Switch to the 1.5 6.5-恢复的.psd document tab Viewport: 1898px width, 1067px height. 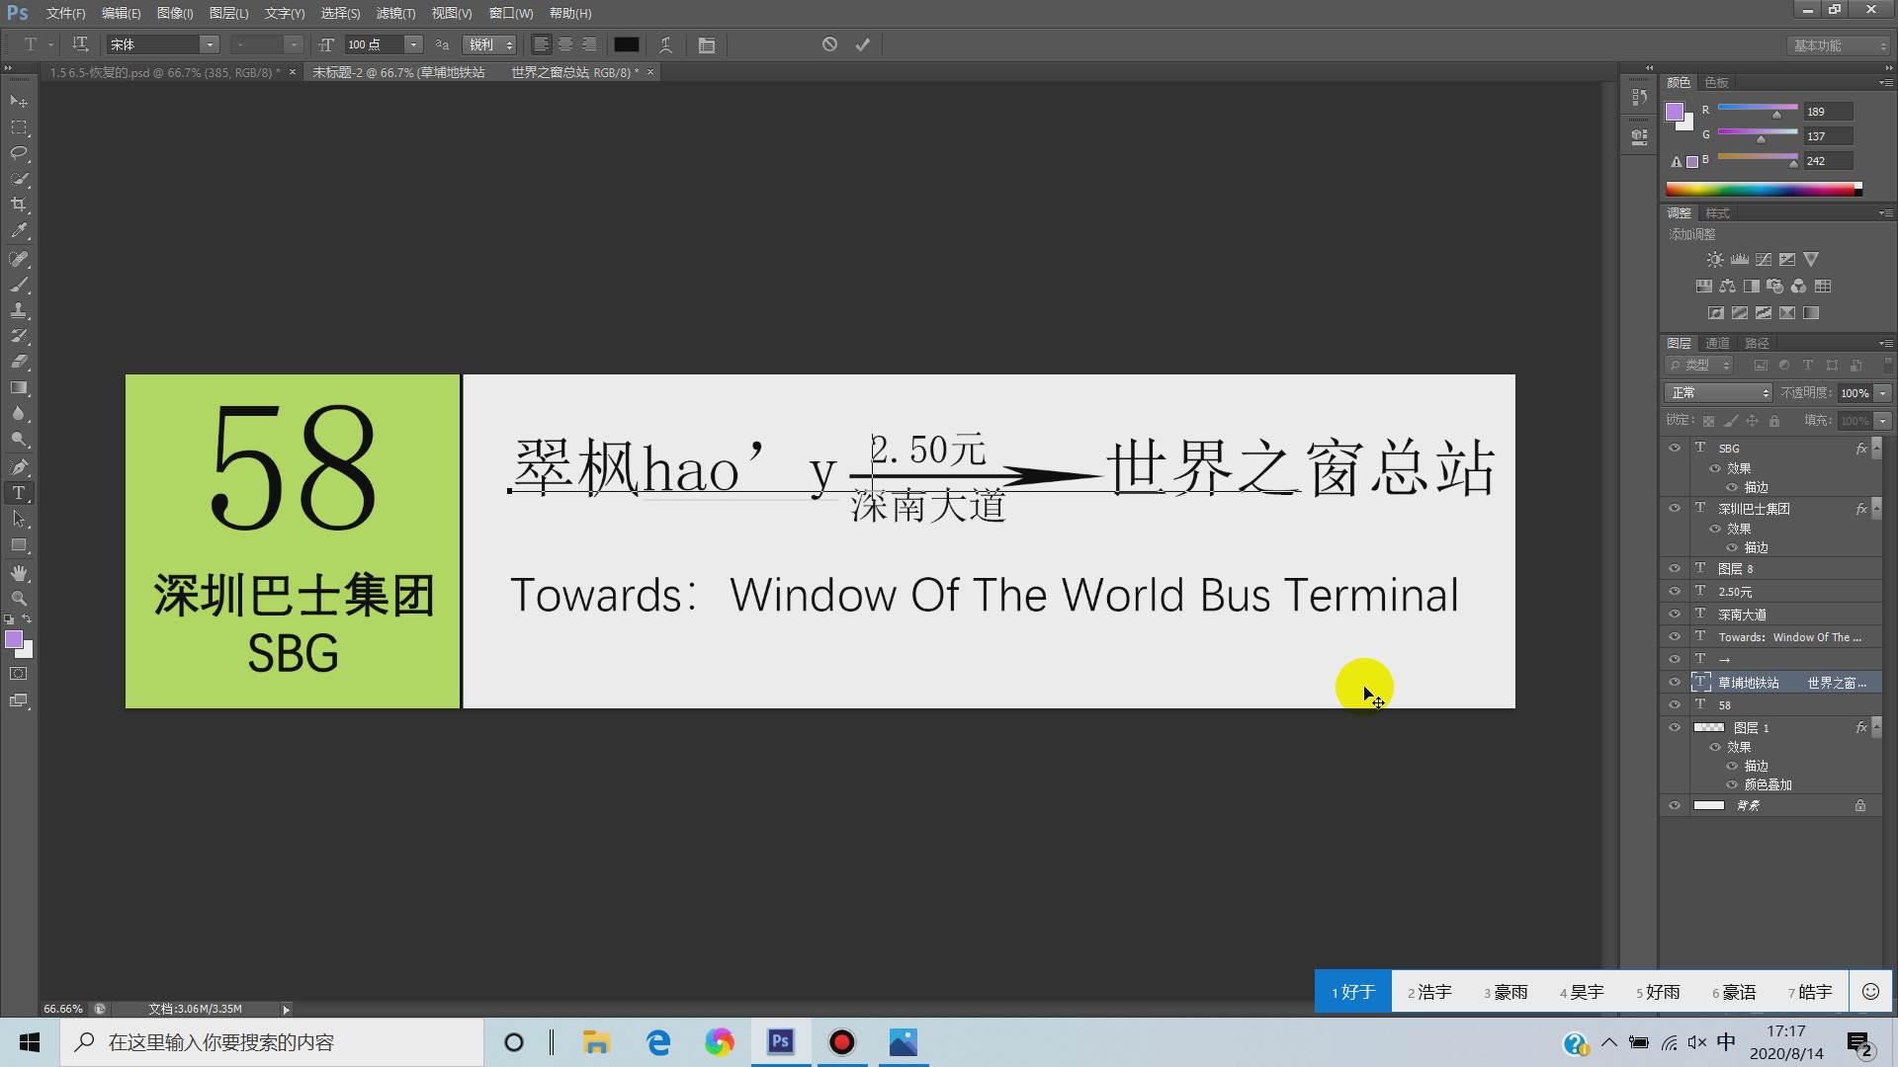[x=165, y=72]
